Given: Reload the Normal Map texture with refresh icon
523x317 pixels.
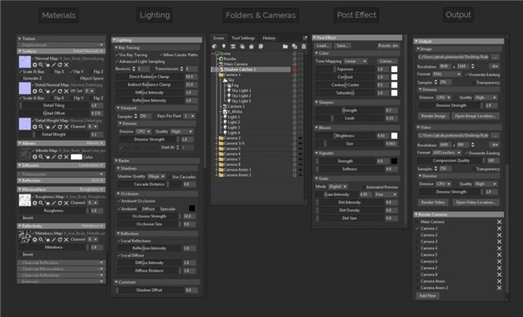Looking at the screenshot, I should [60, 65].
